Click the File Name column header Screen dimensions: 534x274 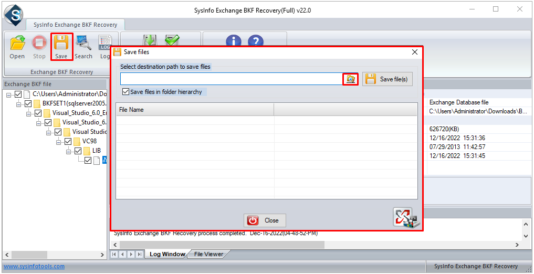point(195,110)
